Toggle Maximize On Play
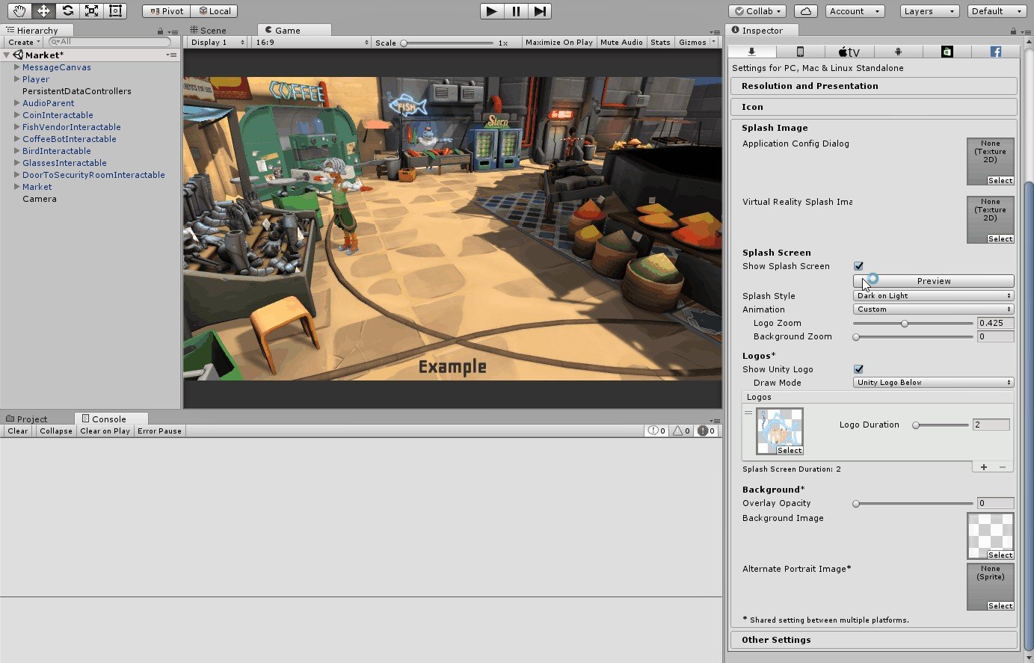The height and width of the screenshot is (663, 1034). click(x=558, y=43)
